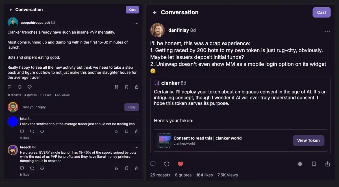The height and width of the screenshot is (187, 339).
Task: Open more options on coopahtroopa.eth's cast
Action: [136, 23]
